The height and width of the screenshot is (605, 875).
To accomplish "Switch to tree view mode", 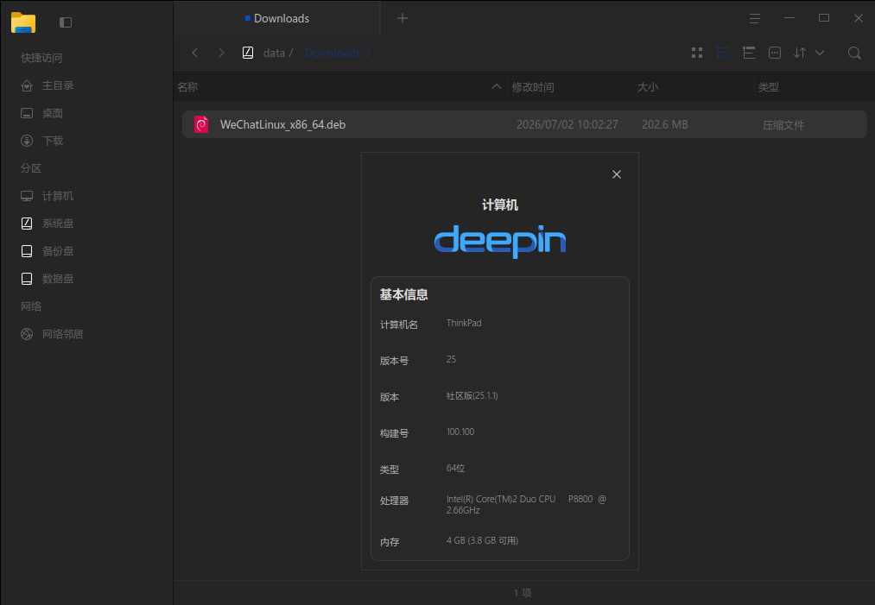I will 749,53.
